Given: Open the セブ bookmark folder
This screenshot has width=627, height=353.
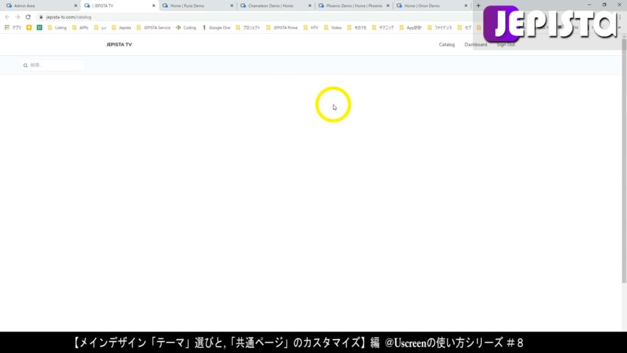Looking at the screenshot, I should (464, 28).
